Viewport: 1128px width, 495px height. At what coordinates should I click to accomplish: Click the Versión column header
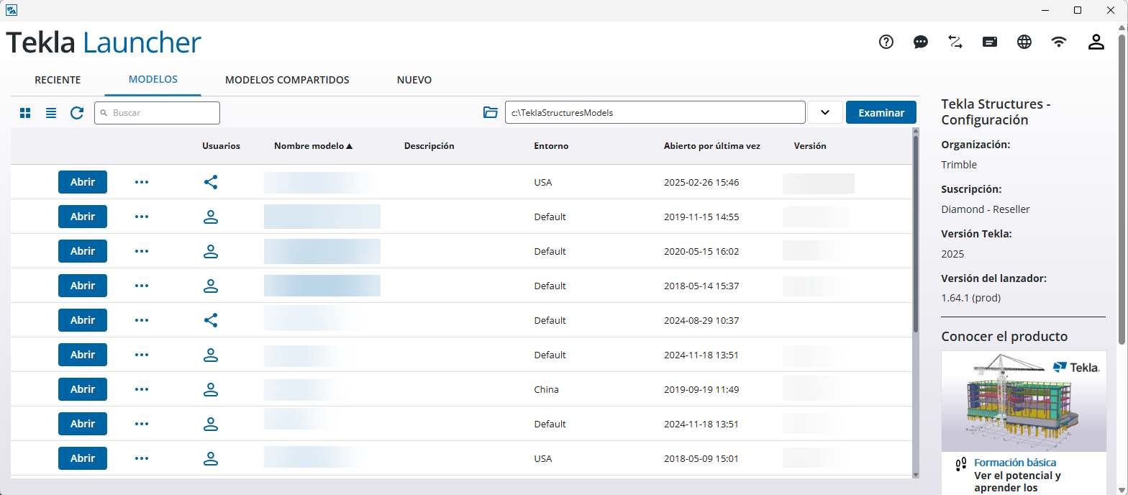[810, 146]
